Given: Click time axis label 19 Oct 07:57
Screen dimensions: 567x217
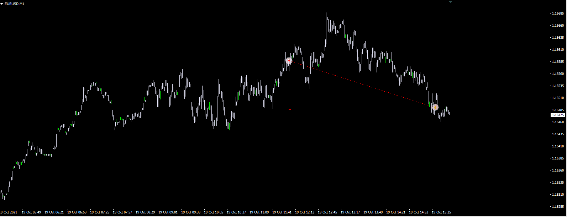Looking at the screenshot, I should 122,212.
